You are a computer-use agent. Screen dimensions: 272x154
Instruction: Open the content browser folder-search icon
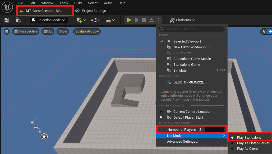coord(19,20)
